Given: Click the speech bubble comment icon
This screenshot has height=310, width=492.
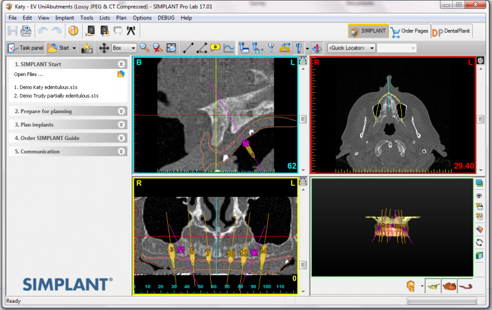Looking at the screenshot, I should (x=118, y=31).
